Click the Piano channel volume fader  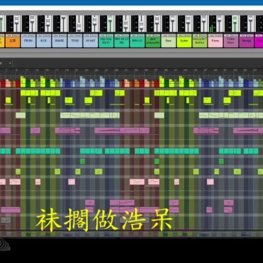pyautogui.click(x=219, y=19)
